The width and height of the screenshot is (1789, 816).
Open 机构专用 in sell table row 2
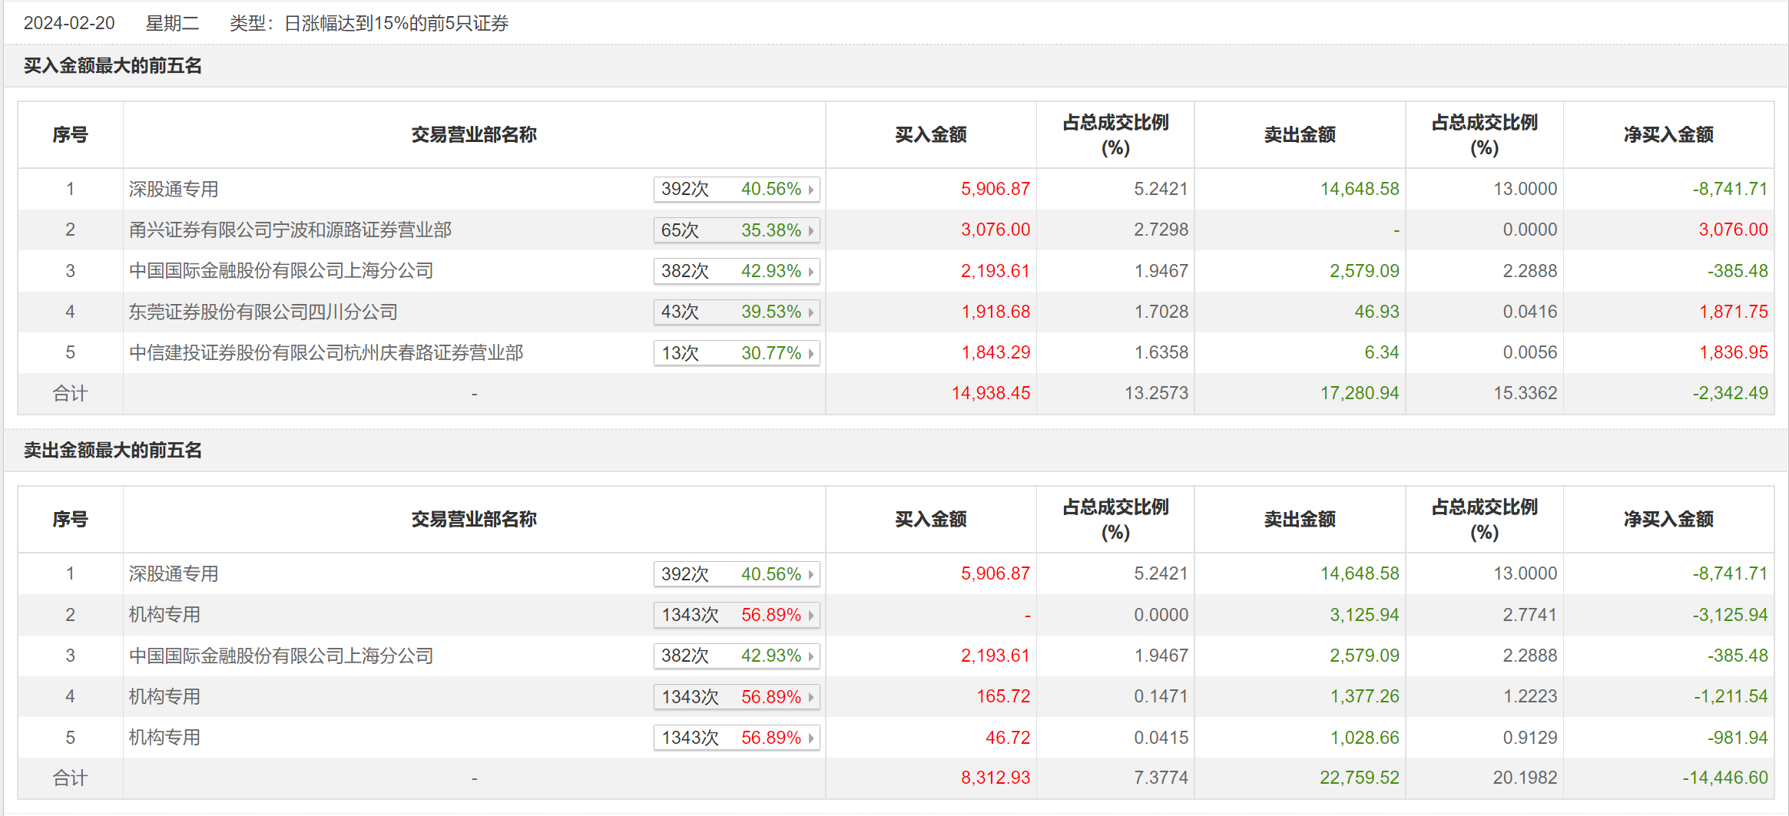click(x=164, y=615)
